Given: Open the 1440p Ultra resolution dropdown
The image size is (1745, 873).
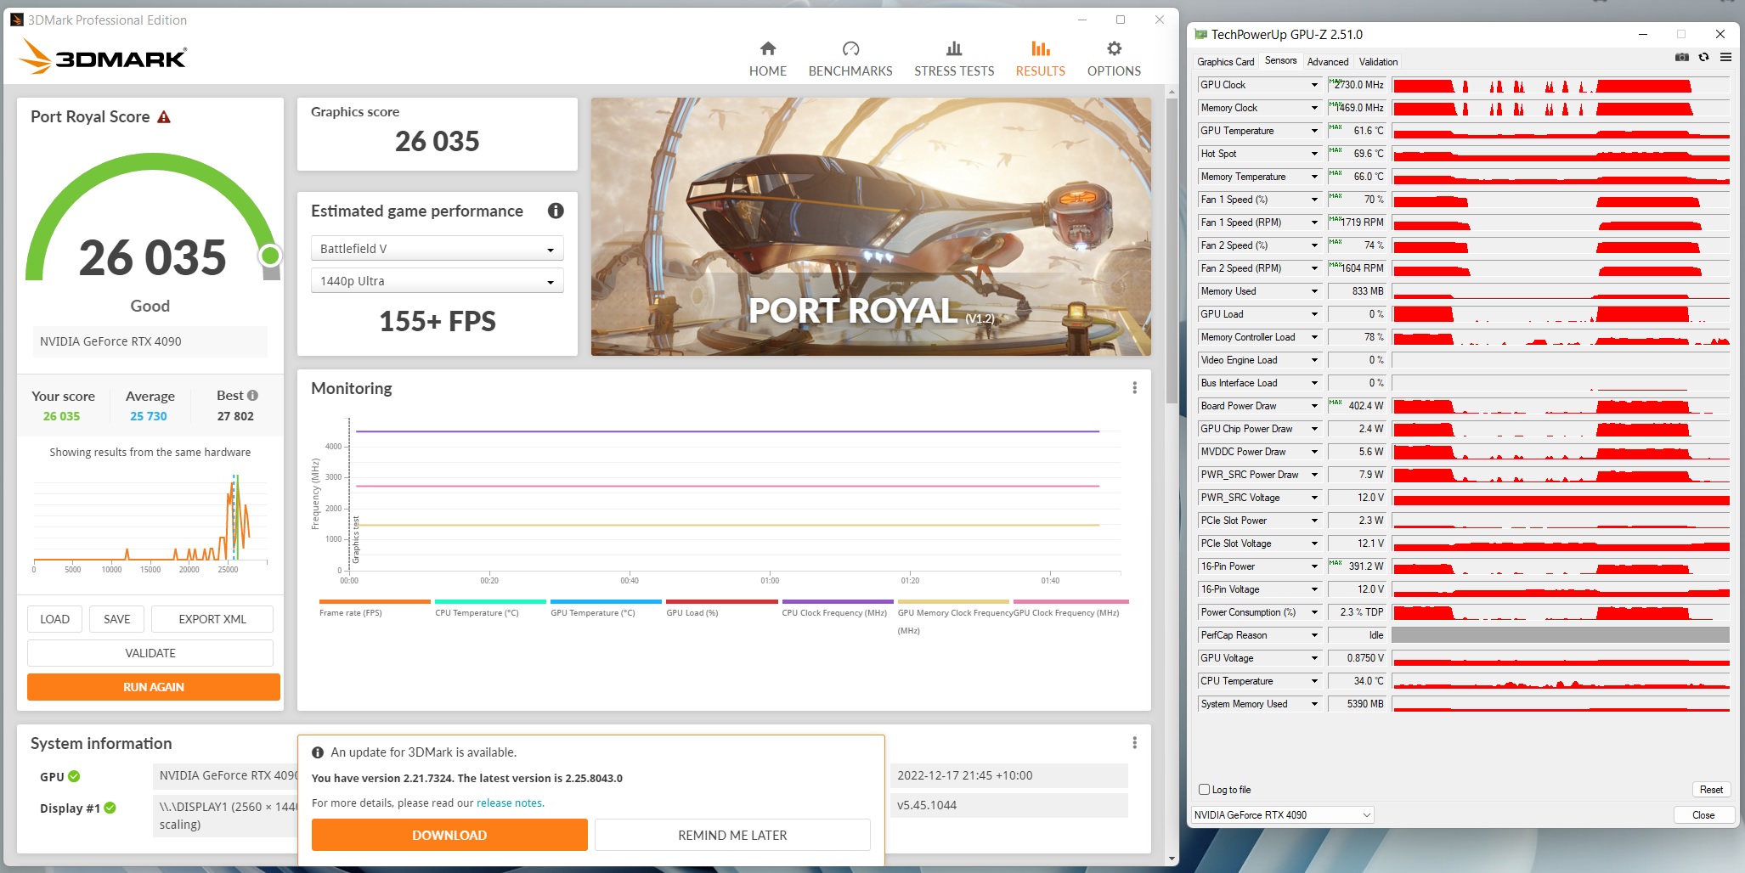Looking at the screenshot, I should [437, 281].
